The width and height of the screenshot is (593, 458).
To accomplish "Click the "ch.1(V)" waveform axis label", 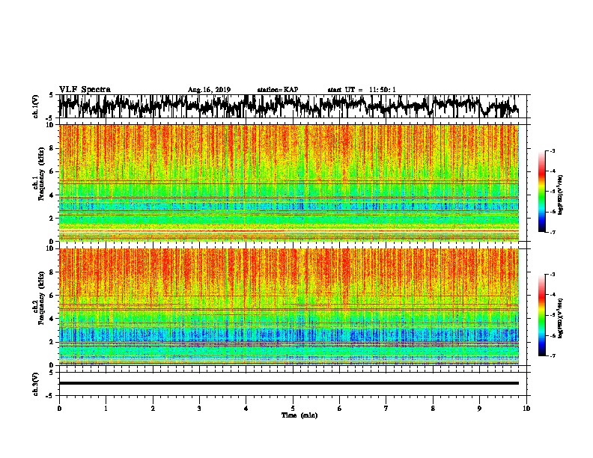I will point(36,106).
